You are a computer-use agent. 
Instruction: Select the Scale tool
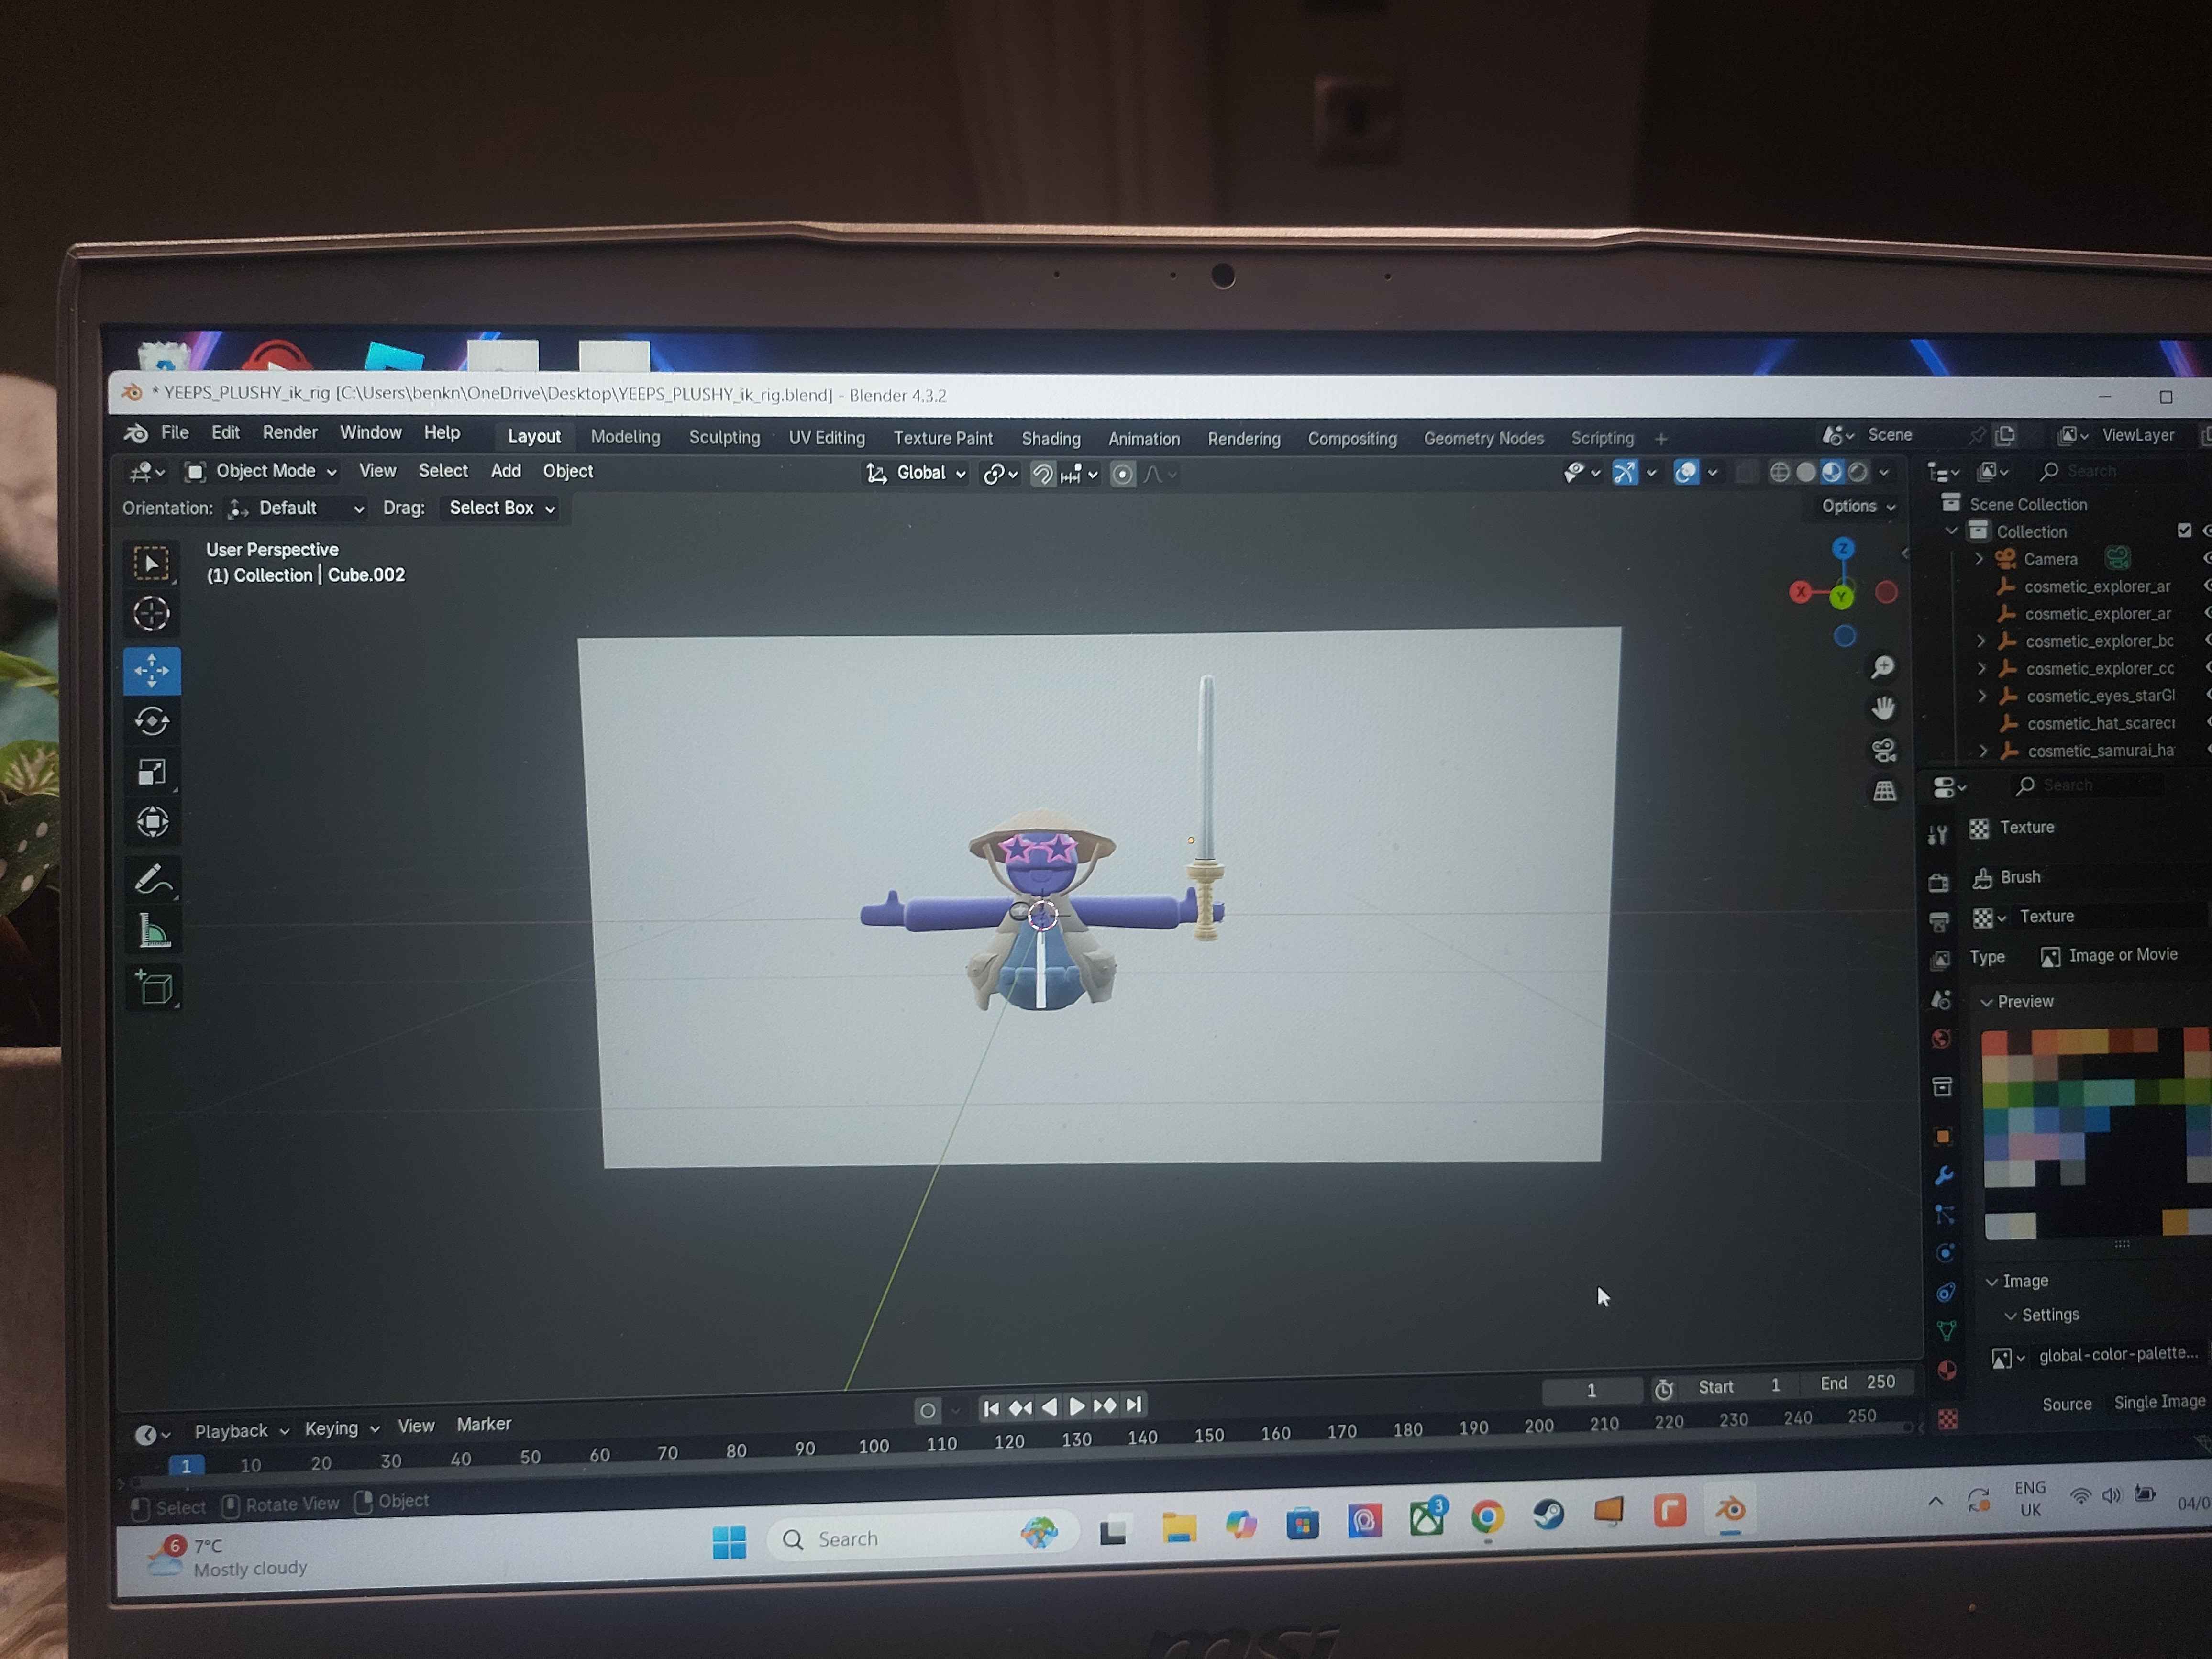coord(152,772)
